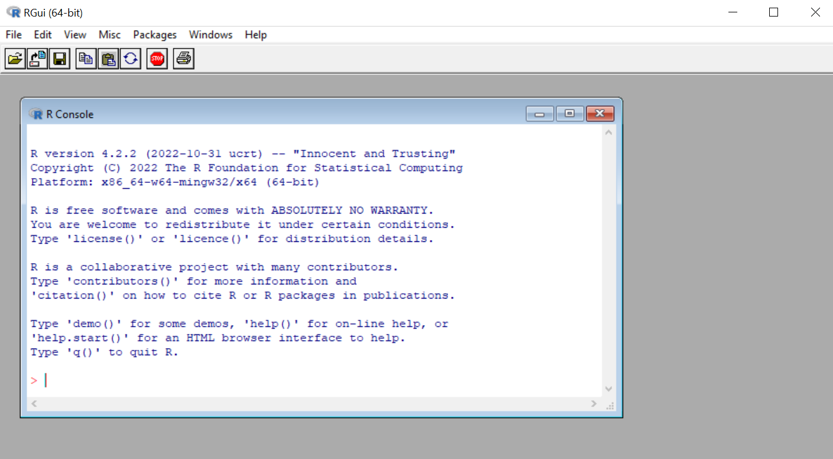Click the Copy and Paste toolbar icon

[131, 58]
